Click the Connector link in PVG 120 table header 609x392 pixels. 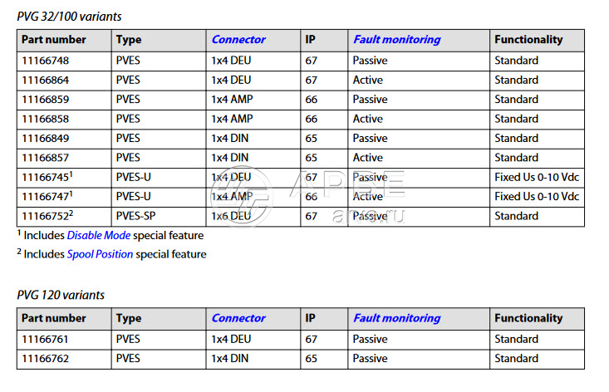pos(238,318)
